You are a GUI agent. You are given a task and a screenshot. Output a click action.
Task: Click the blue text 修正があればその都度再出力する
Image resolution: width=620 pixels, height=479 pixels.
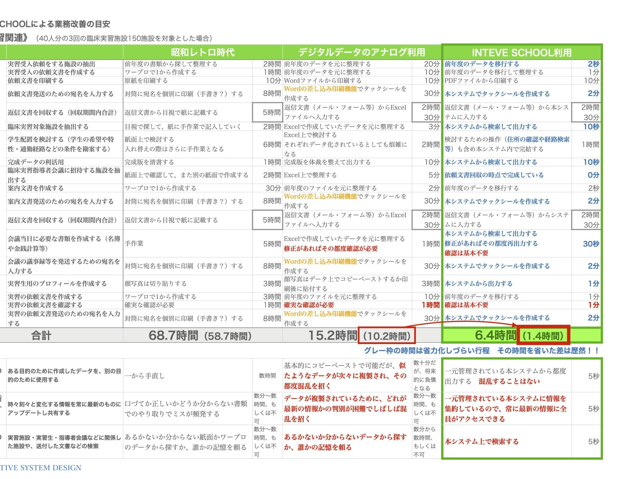pos(491,244)
